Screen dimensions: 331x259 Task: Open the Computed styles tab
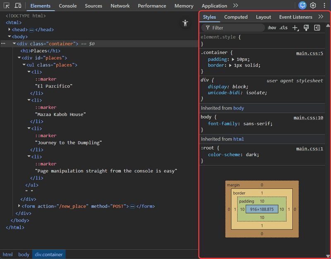(236, 17)
